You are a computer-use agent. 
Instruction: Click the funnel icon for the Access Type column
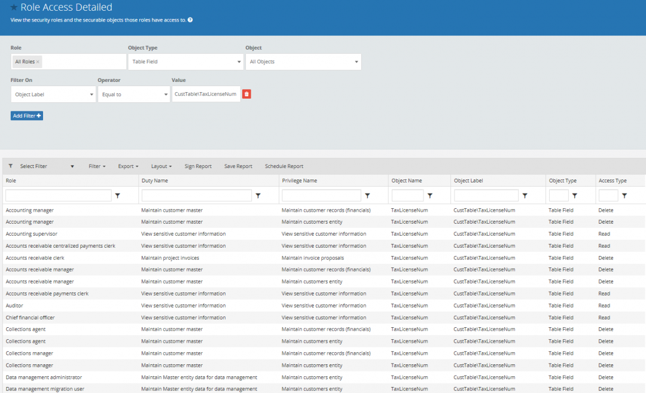click(626, 195)
